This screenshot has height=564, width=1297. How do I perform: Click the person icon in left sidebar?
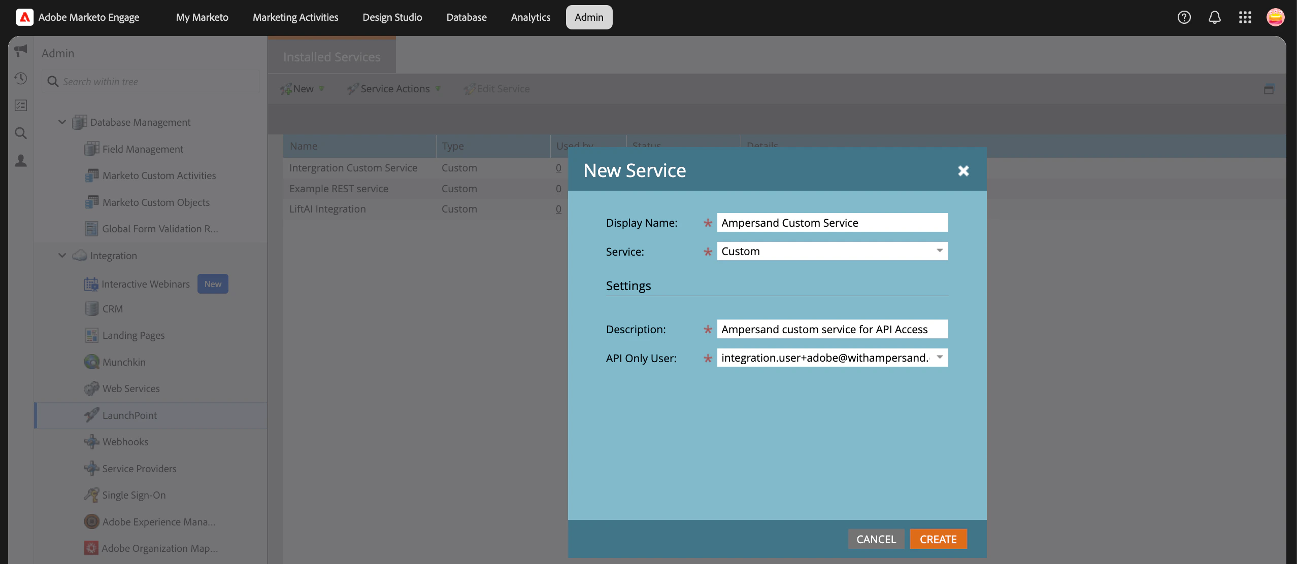[x=21, y=161]
